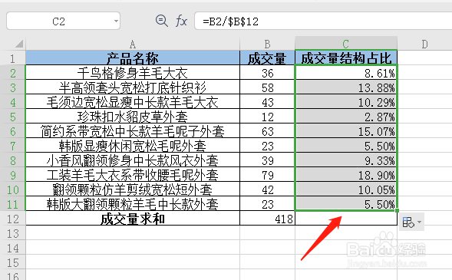Click percentage cell 13.88%
Image resolution: width=452 pixels, height=280 pixels.
[346, 87]
